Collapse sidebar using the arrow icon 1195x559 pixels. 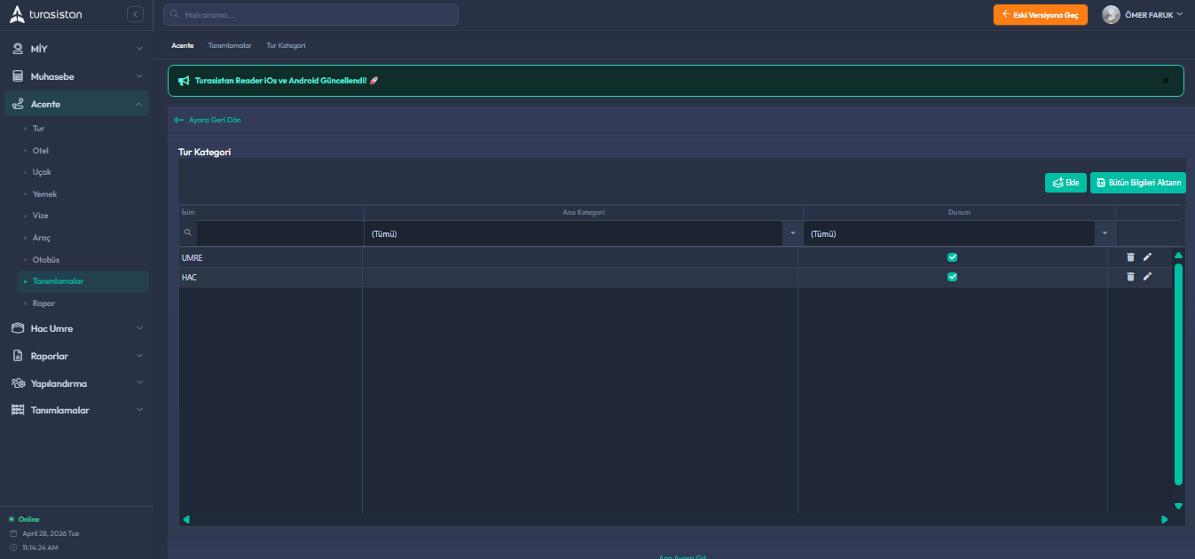tap(135, 14)
